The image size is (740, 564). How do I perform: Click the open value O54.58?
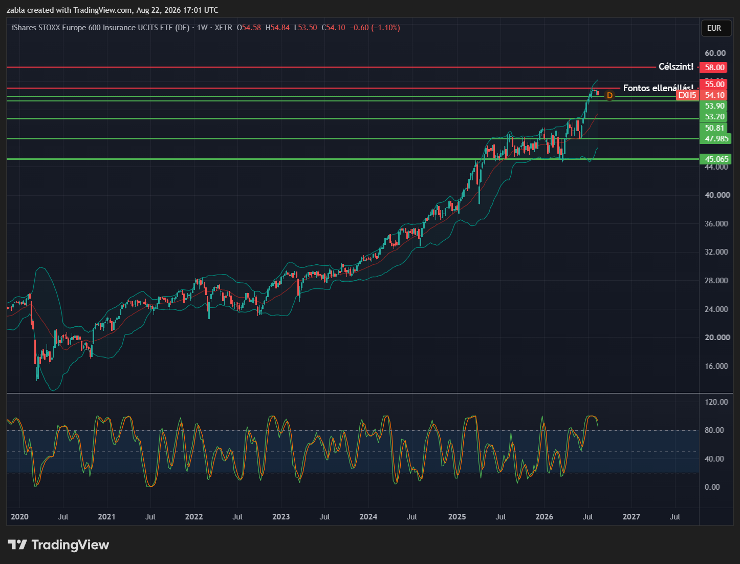pos(249,28)
